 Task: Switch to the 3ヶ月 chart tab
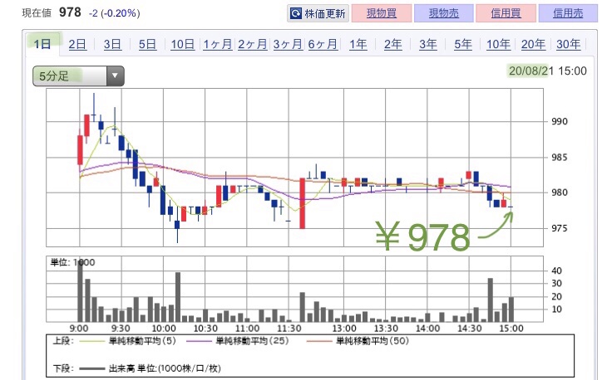[287, 45]
